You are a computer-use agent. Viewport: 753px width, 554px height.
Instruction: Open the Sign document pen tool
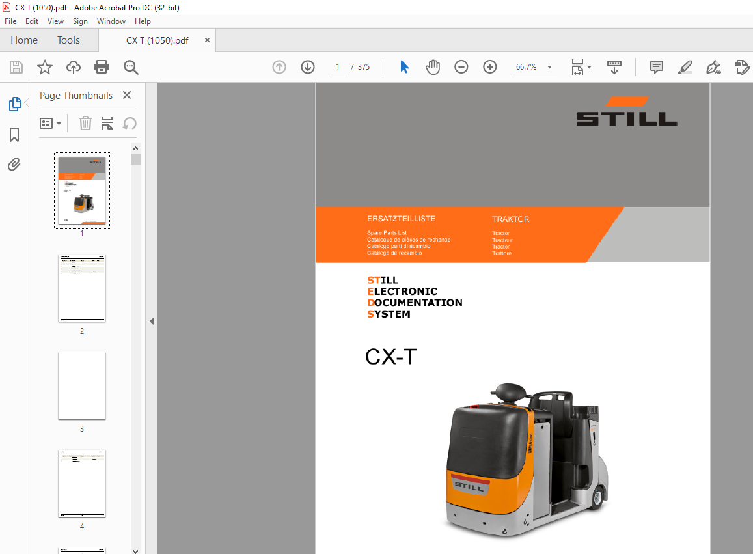click(713, 67)
